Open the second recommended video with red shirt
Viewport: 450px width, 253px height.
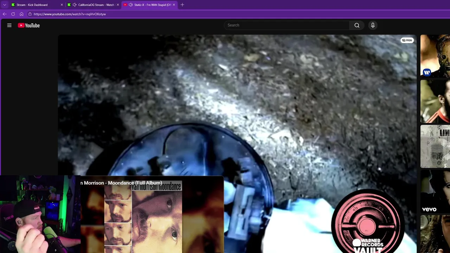coord(435,102)
